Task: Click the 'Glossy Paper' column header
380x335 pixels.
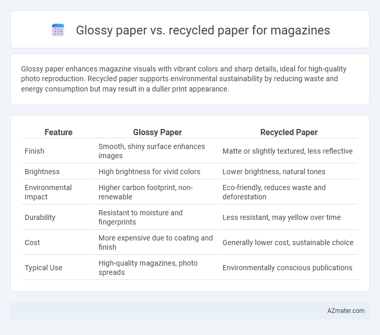Action: [x=157, y=133]
